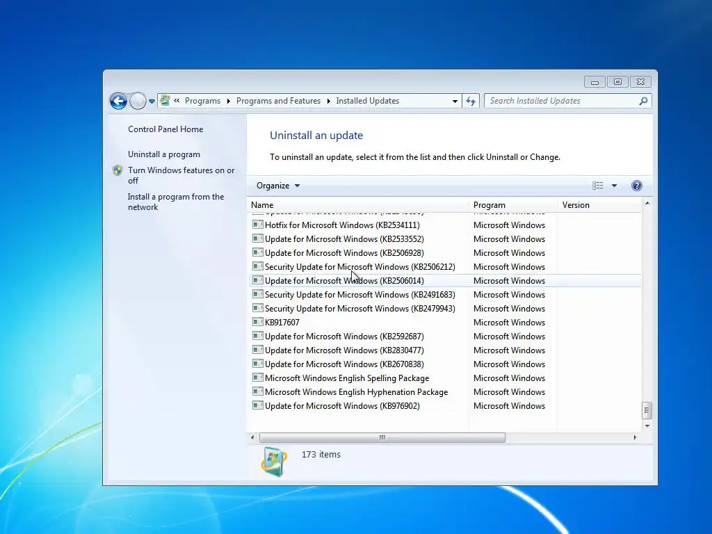Select Installed Updates breadcrumb
Image resolution: width=712 pixels, height=534 pixels.
[x=367, y=101]
